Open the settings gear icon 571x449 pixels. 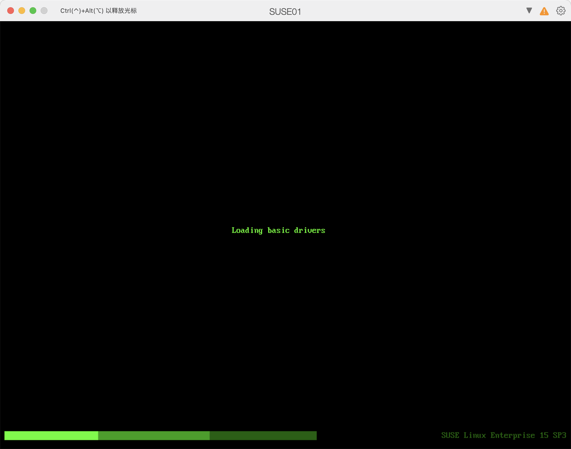561,11
